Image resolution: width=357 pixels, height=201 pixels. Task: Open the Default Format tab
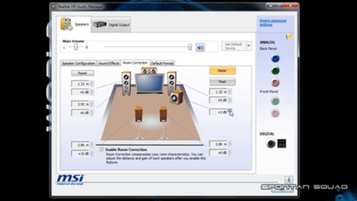[162, 63]
